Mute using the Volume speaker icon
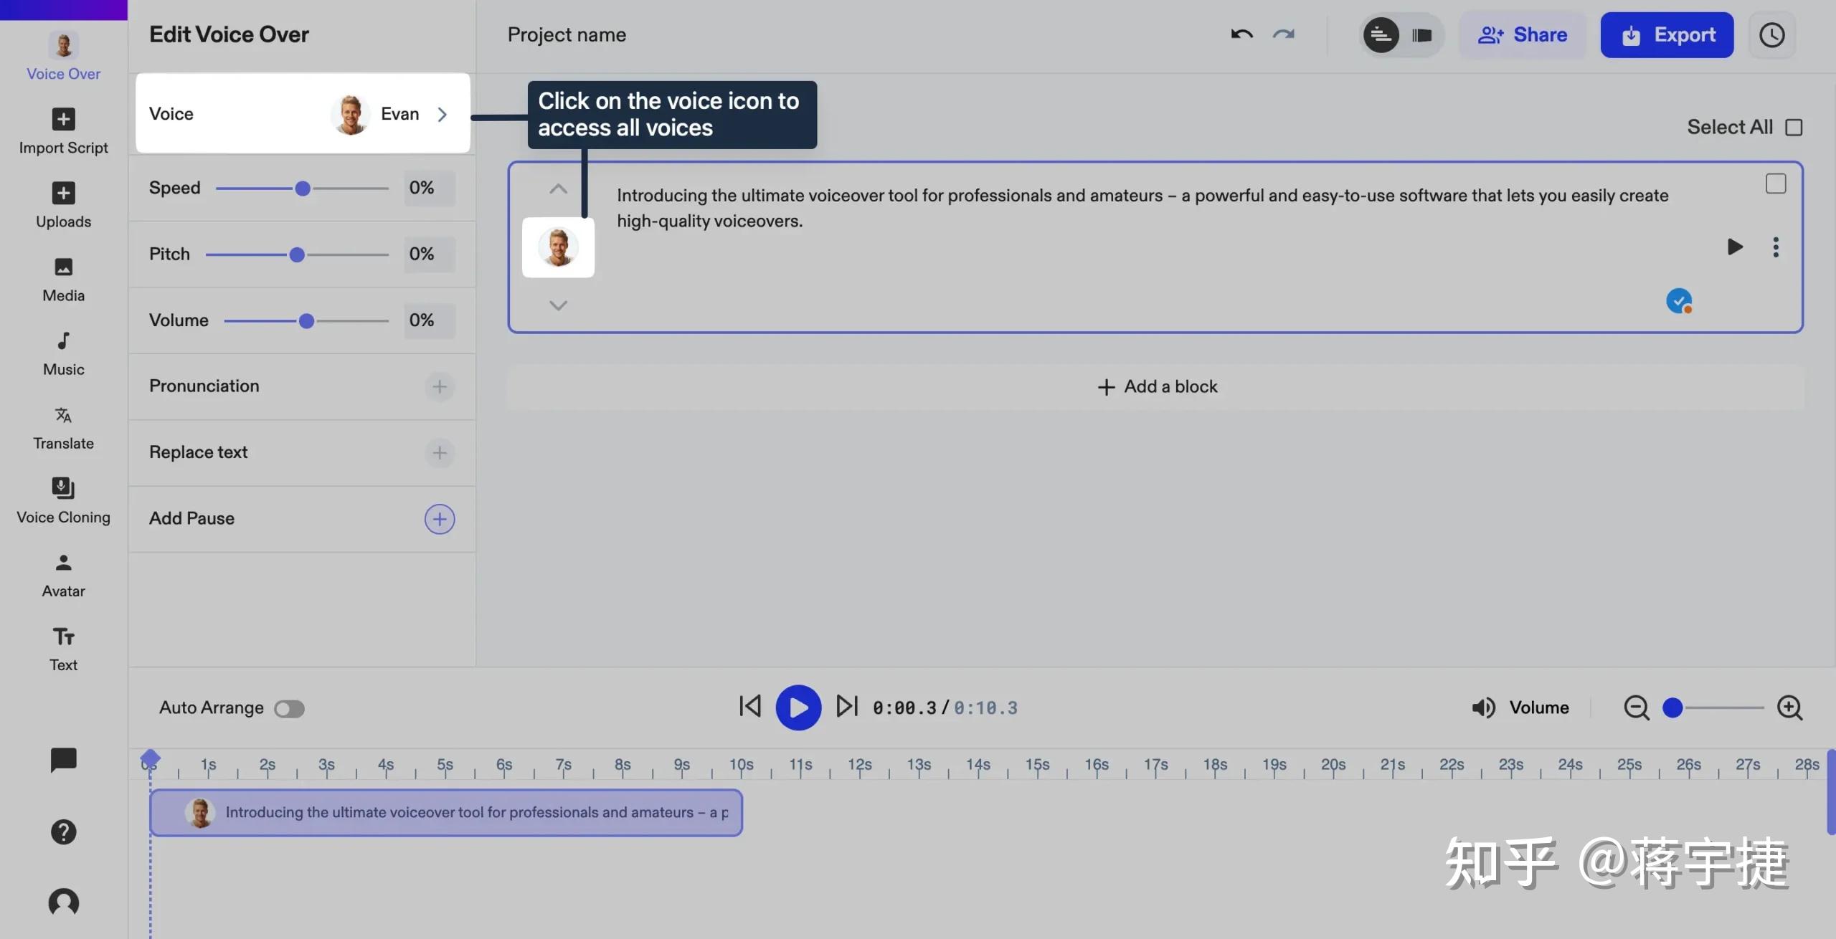1836x939 pixels. (1483, 707)
